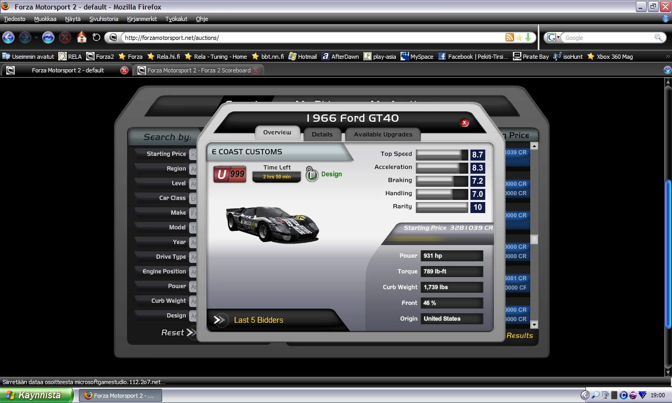The image size is (672, 403).
Task: Expand the search engine dropdown
Action: tap(553, 38)
